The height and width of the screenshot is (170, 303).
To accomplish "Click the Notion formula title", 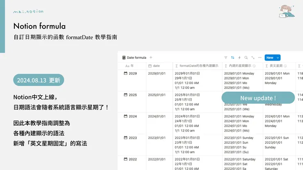I will coord(39,26).
